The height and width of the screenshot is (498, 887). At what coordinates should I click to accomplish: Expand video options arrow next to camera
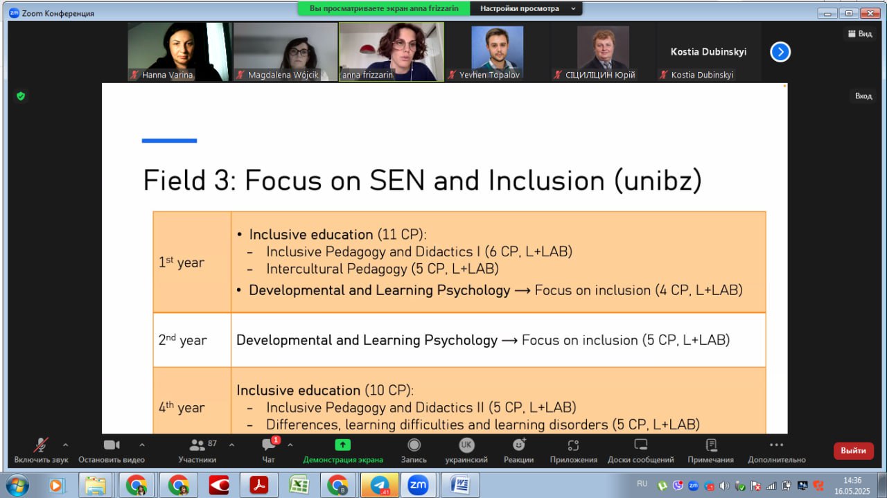pos(142,445)
